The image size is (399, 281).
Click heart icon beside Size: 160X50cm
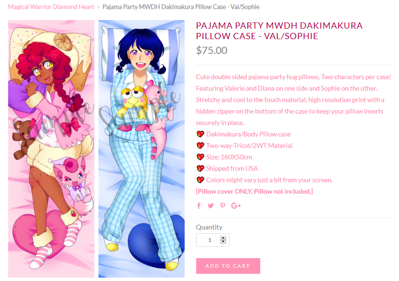coord(200,157)
